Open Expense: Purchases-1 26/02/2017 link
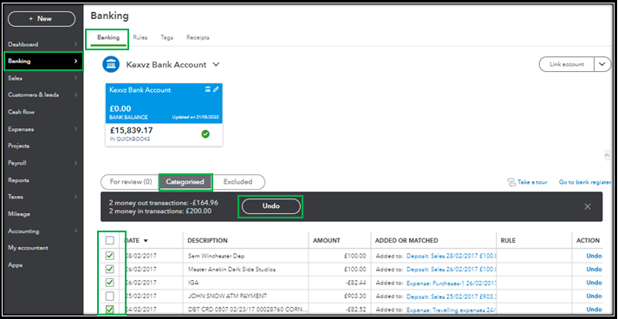The image size is (618, 319). (x=451, y=283)
